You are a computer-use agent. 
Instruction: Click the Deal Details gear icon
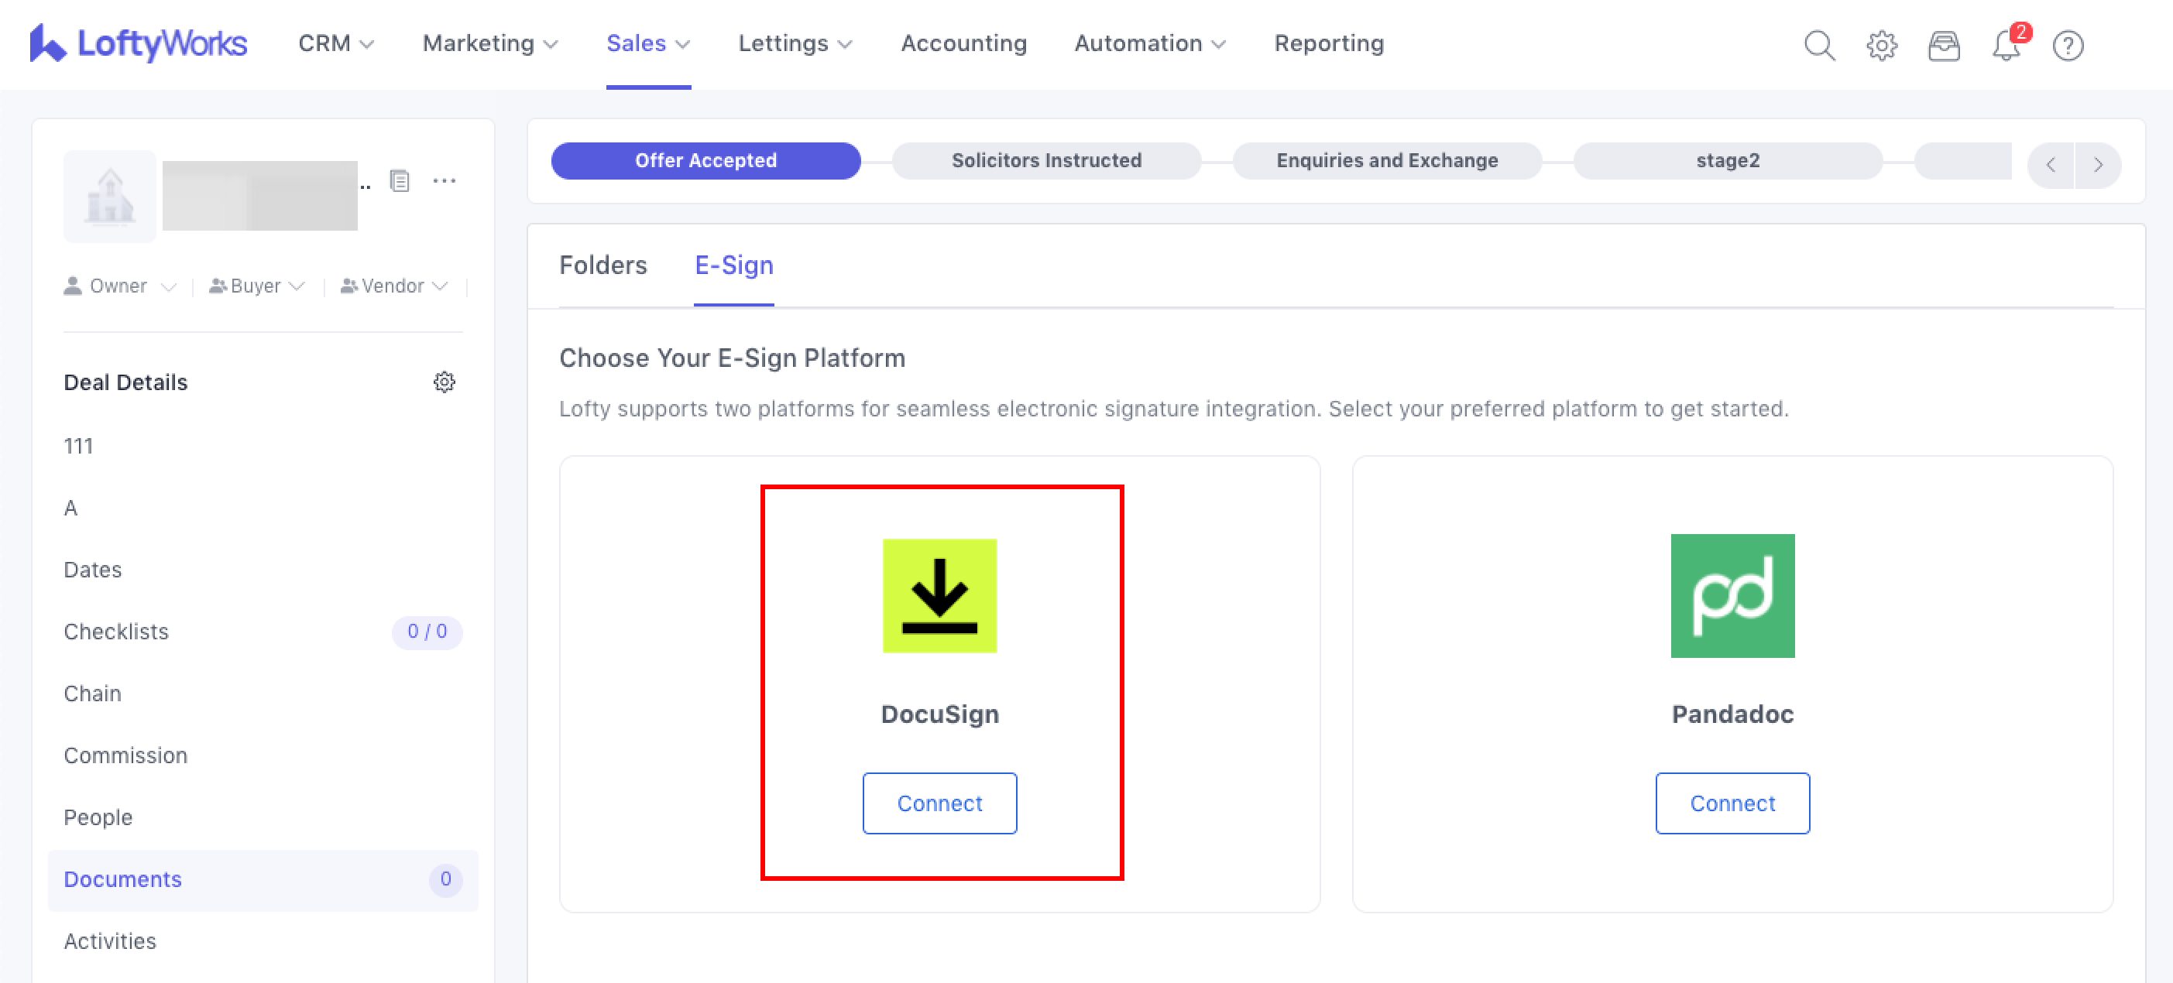click(444, 382)
